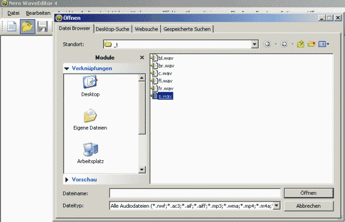This screenshot has height=222, width=345.
Task: Go up one folder level
Action: 301,44
